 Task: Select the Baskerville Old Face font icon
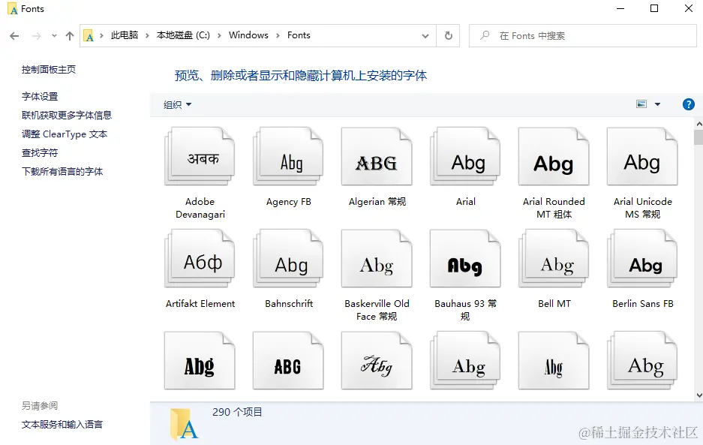coord(377,258)
